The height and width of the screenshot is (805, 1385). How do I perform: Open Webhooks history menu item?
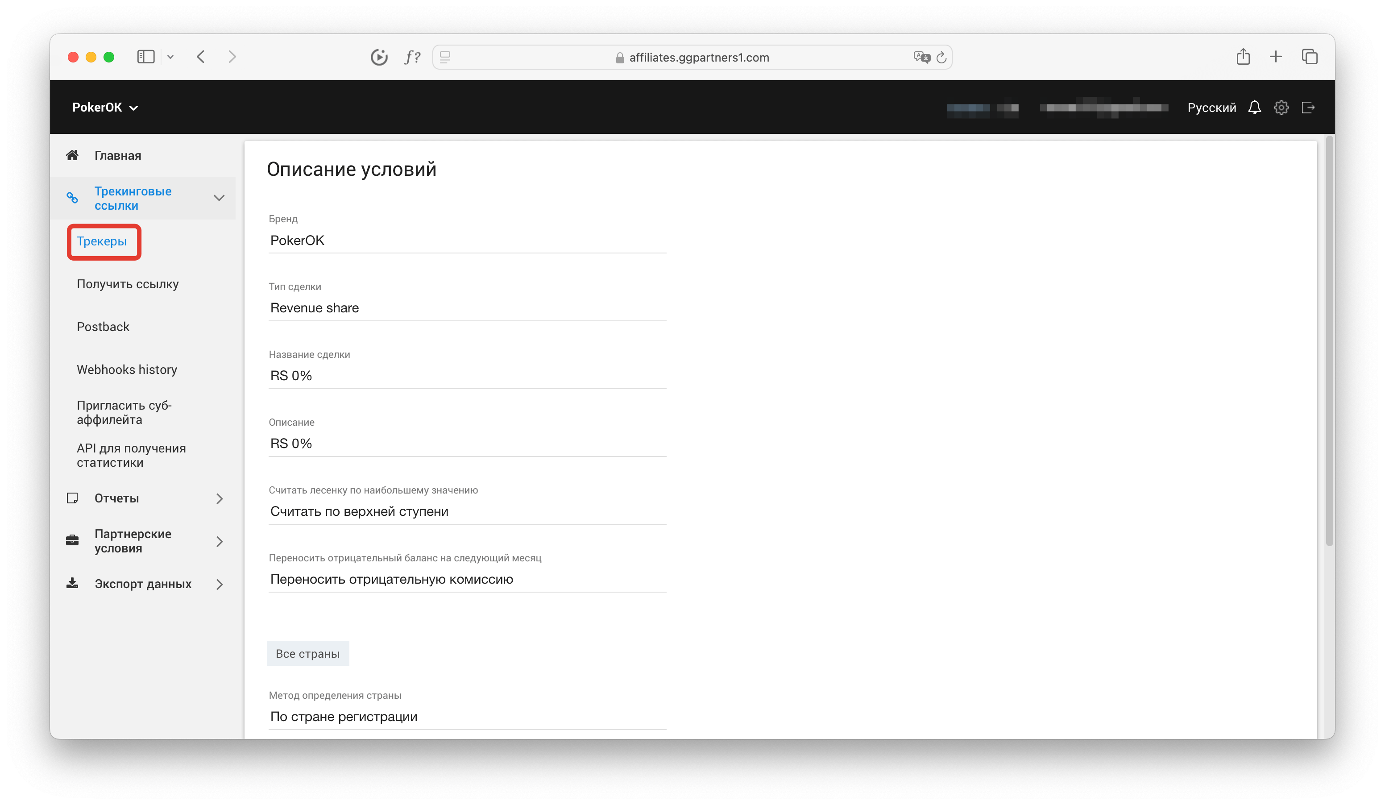[127, 369]
